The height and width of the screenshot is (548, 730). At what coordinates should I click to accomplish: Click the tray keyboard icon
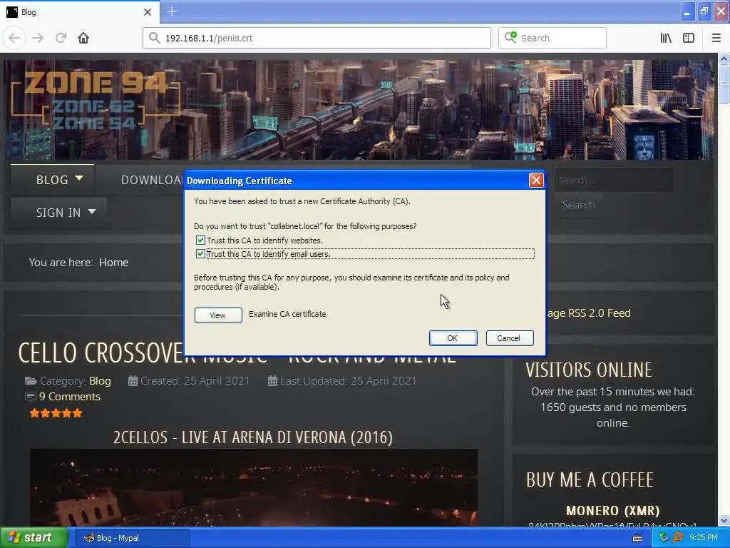[x=637, y=538]
